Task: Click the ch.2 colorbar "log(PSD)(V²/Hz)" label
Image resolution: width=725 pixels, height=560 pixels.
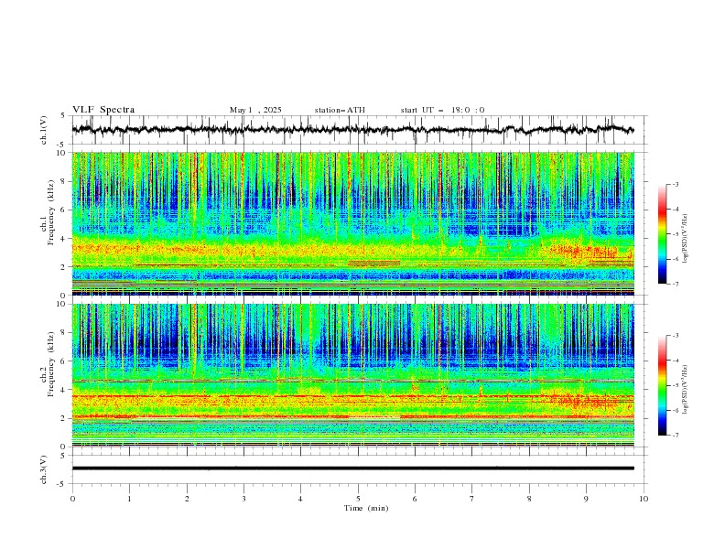Action: coord(686,390)
